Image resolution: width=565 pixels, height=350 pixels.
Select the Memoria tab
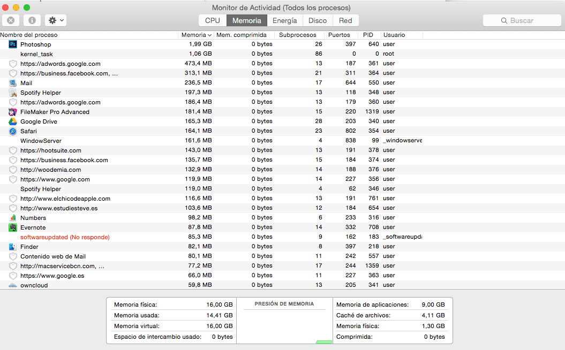tap(247, 20)
